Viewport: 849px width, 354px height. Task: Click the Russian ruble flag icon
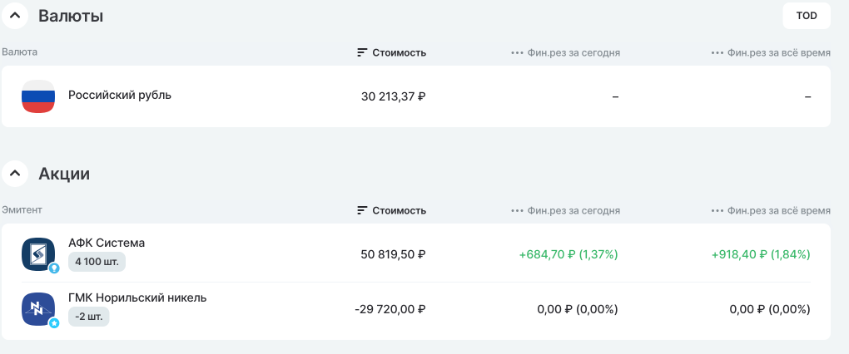38,96
